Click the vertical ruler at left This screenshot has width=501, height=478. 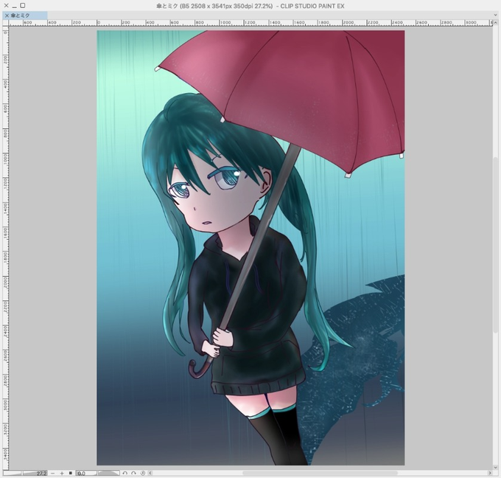pos(5,248)
